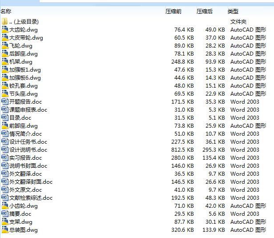Screen dimensions: 274x238
Task: Click the 248.8 KB size value
Action: pyautogui.click(x=182, y=62)
